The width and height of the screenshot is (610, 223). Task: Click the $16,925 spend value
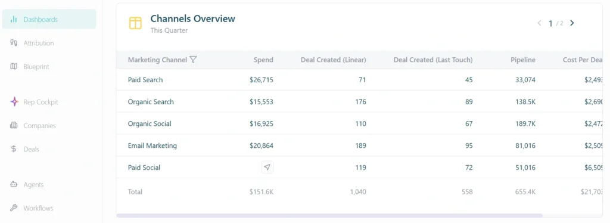262,124
